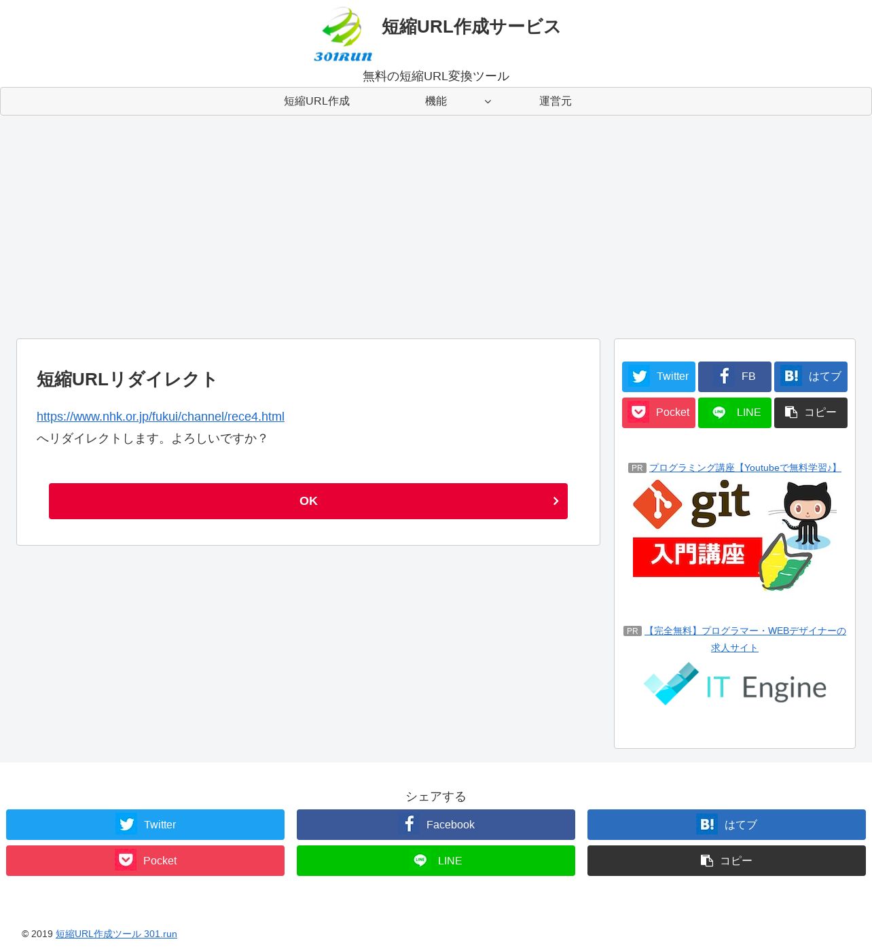The image size is (872, 948).
Task: Save with sidebar Pocket label
Action: pos(672,412)
